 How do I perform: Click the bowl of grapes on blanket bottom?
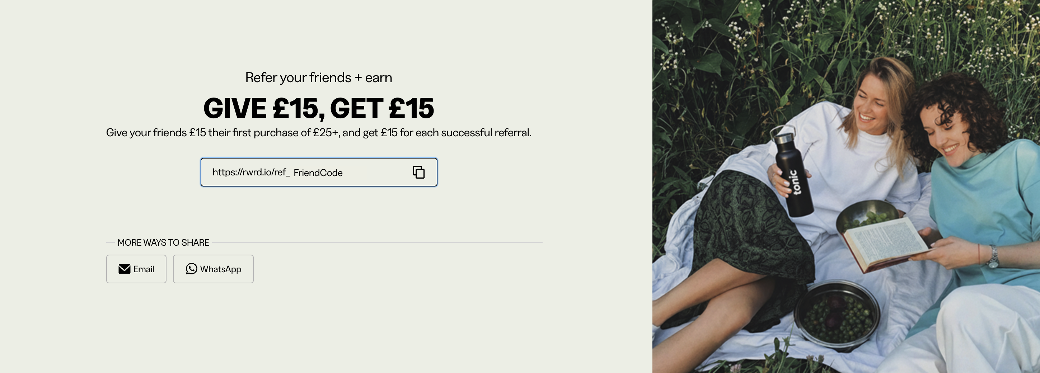click(837, 314)
